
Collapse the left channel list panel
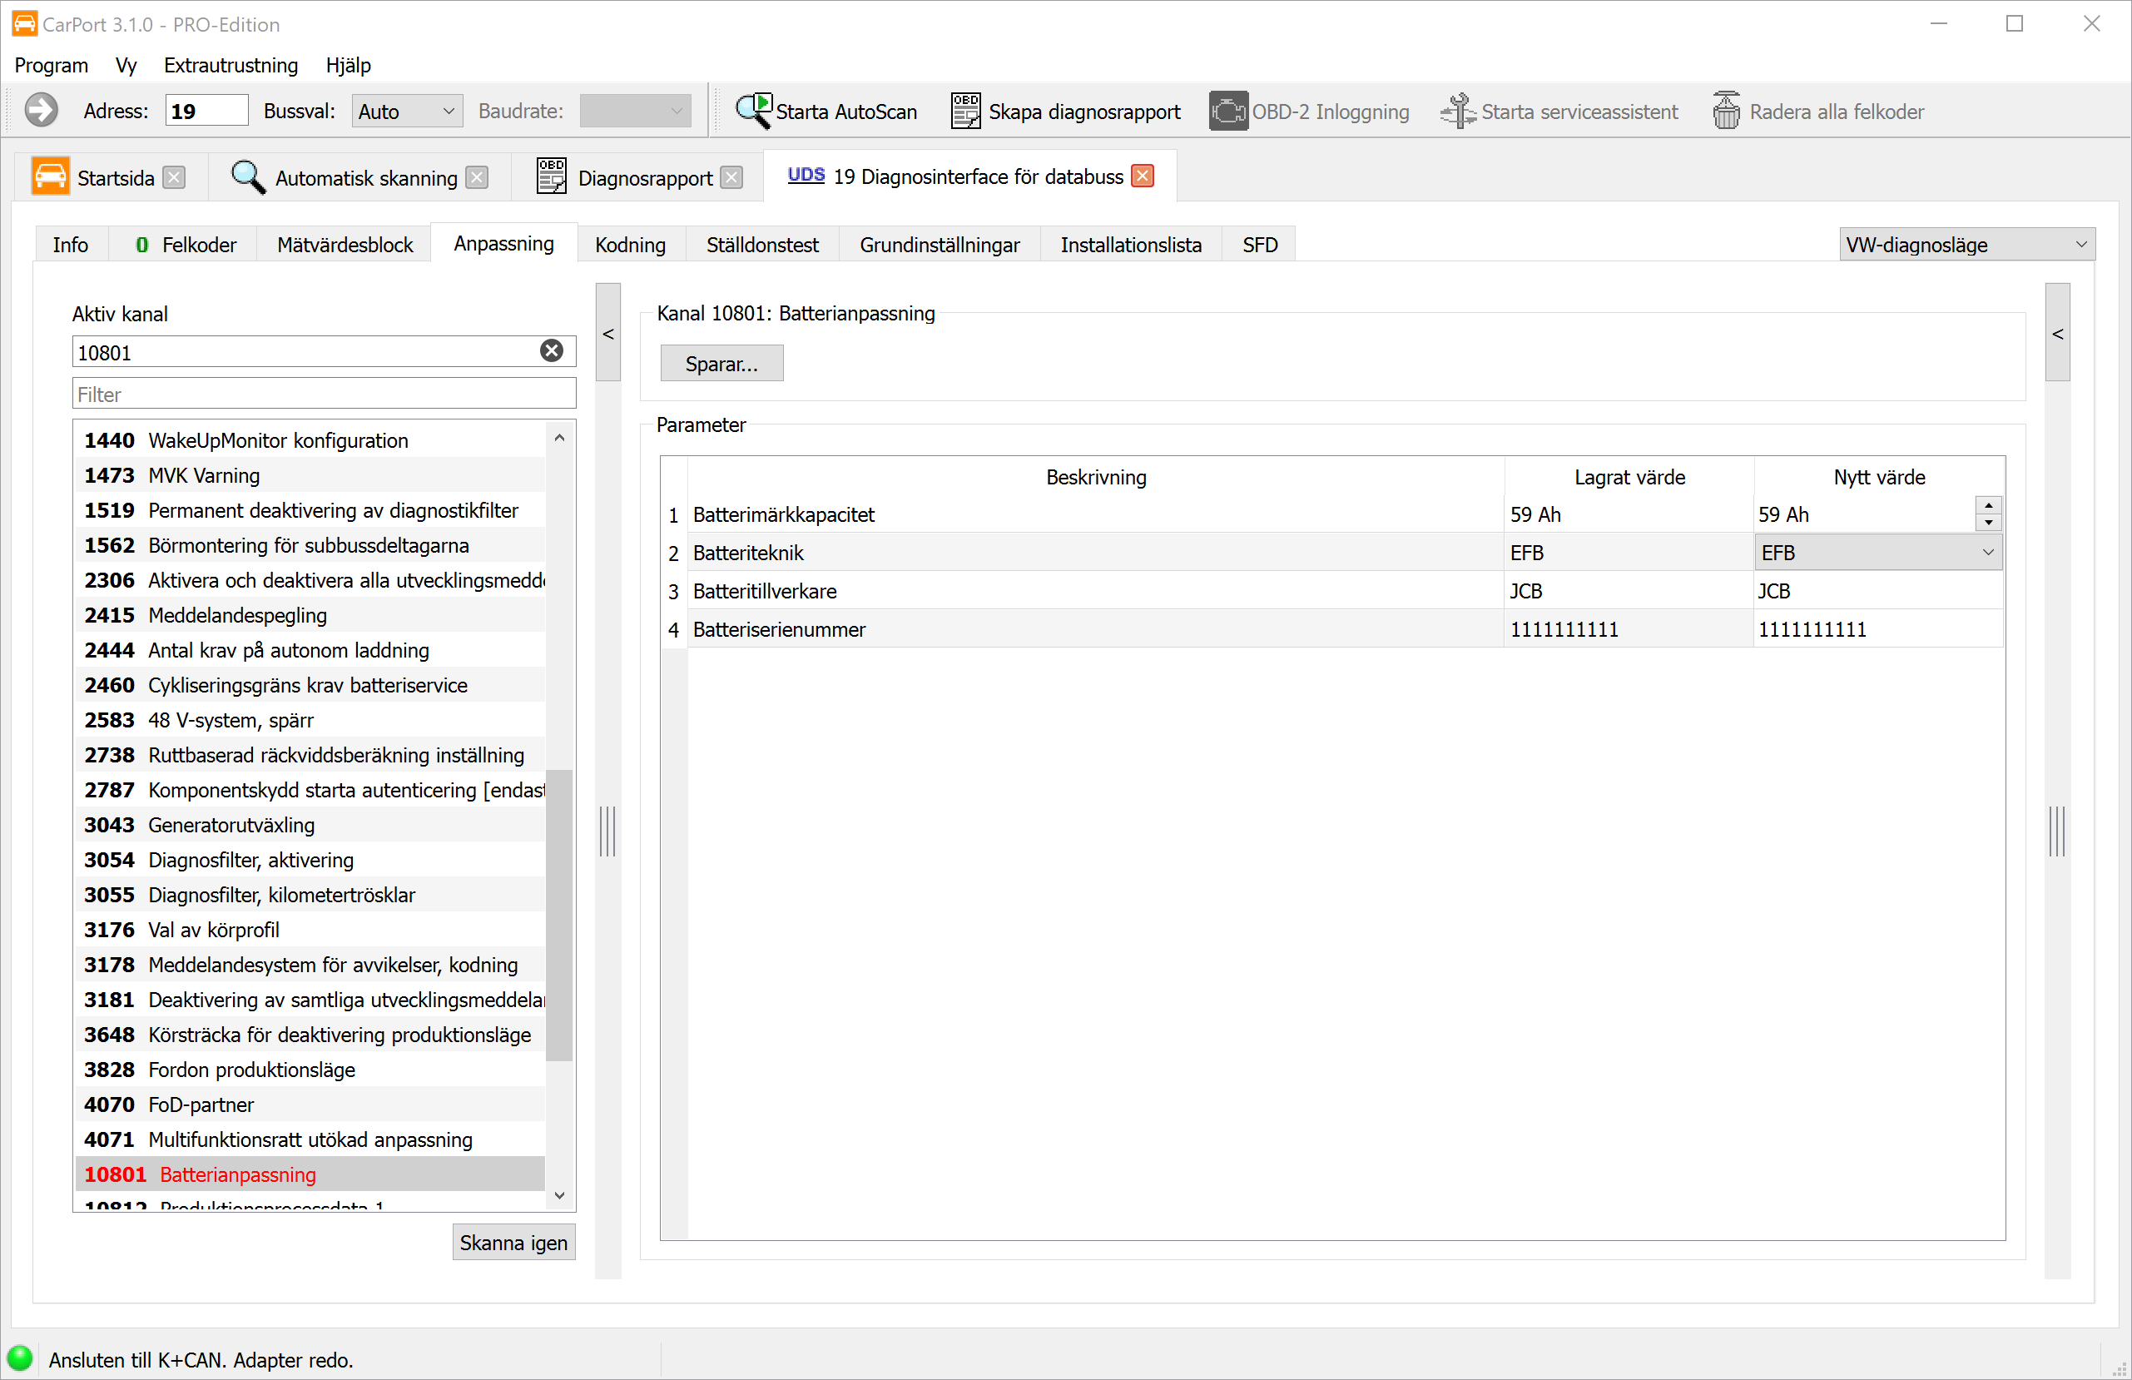click(x=608, y=334)
